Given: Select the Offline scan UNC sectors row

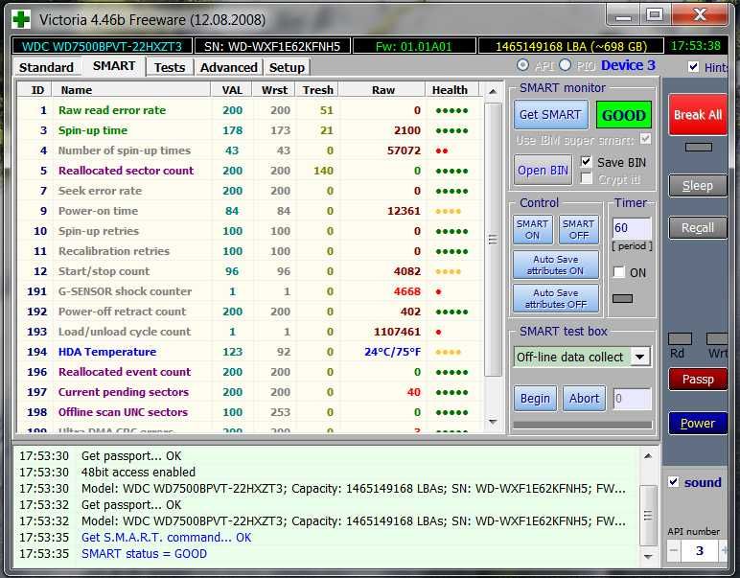Looking at the screenshot, I should pos(249,412).
